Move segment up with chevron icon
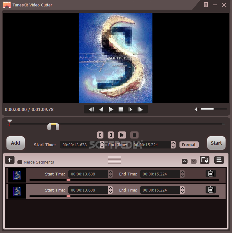The image size is (232, 233). tap(184, 161)
